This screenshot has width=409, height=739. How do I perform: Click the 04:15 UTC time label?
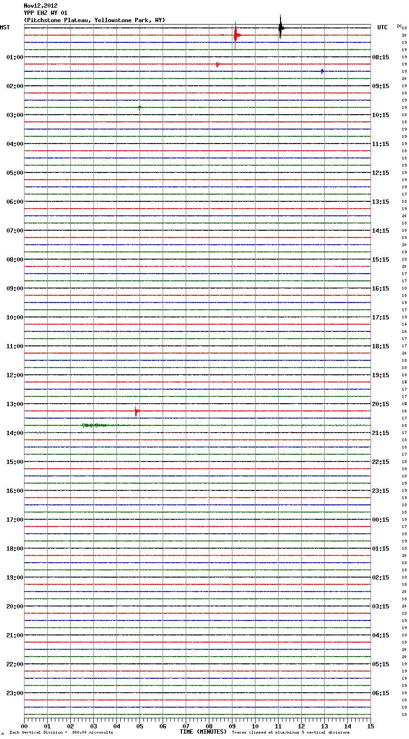[381, 635]
